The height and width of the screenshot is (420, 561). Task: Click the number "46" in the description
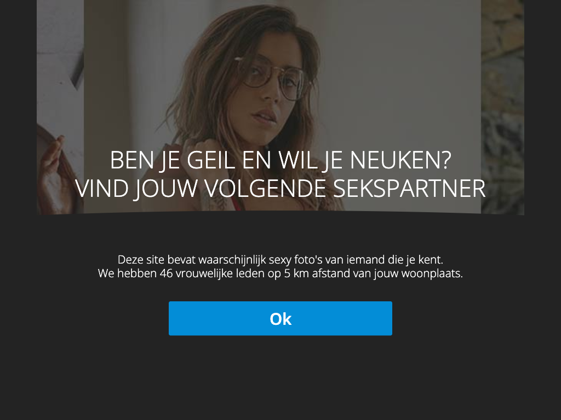166,273
